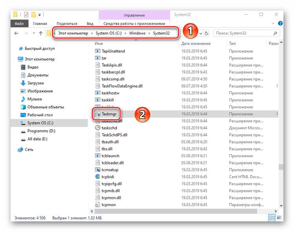Go up one folder level arrow
Image resolution: width=294 pixels, height=232 pixels.
point(41,33)
